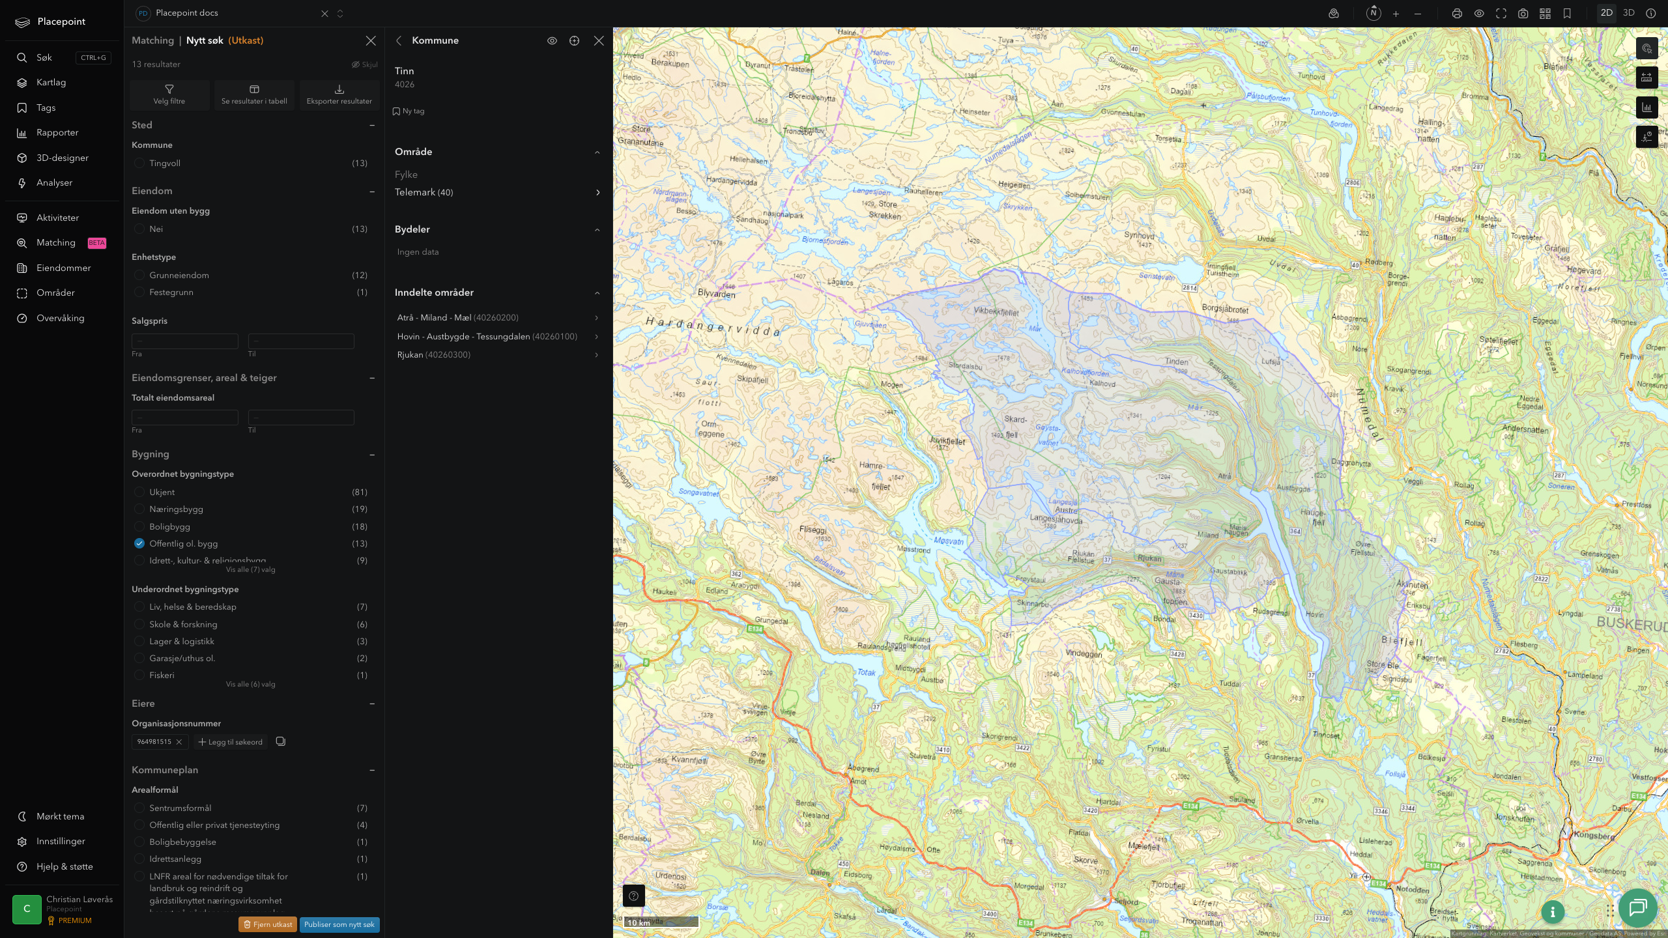
Task: Check the Tingvoll kommune filter
Action: coord(139,163)
